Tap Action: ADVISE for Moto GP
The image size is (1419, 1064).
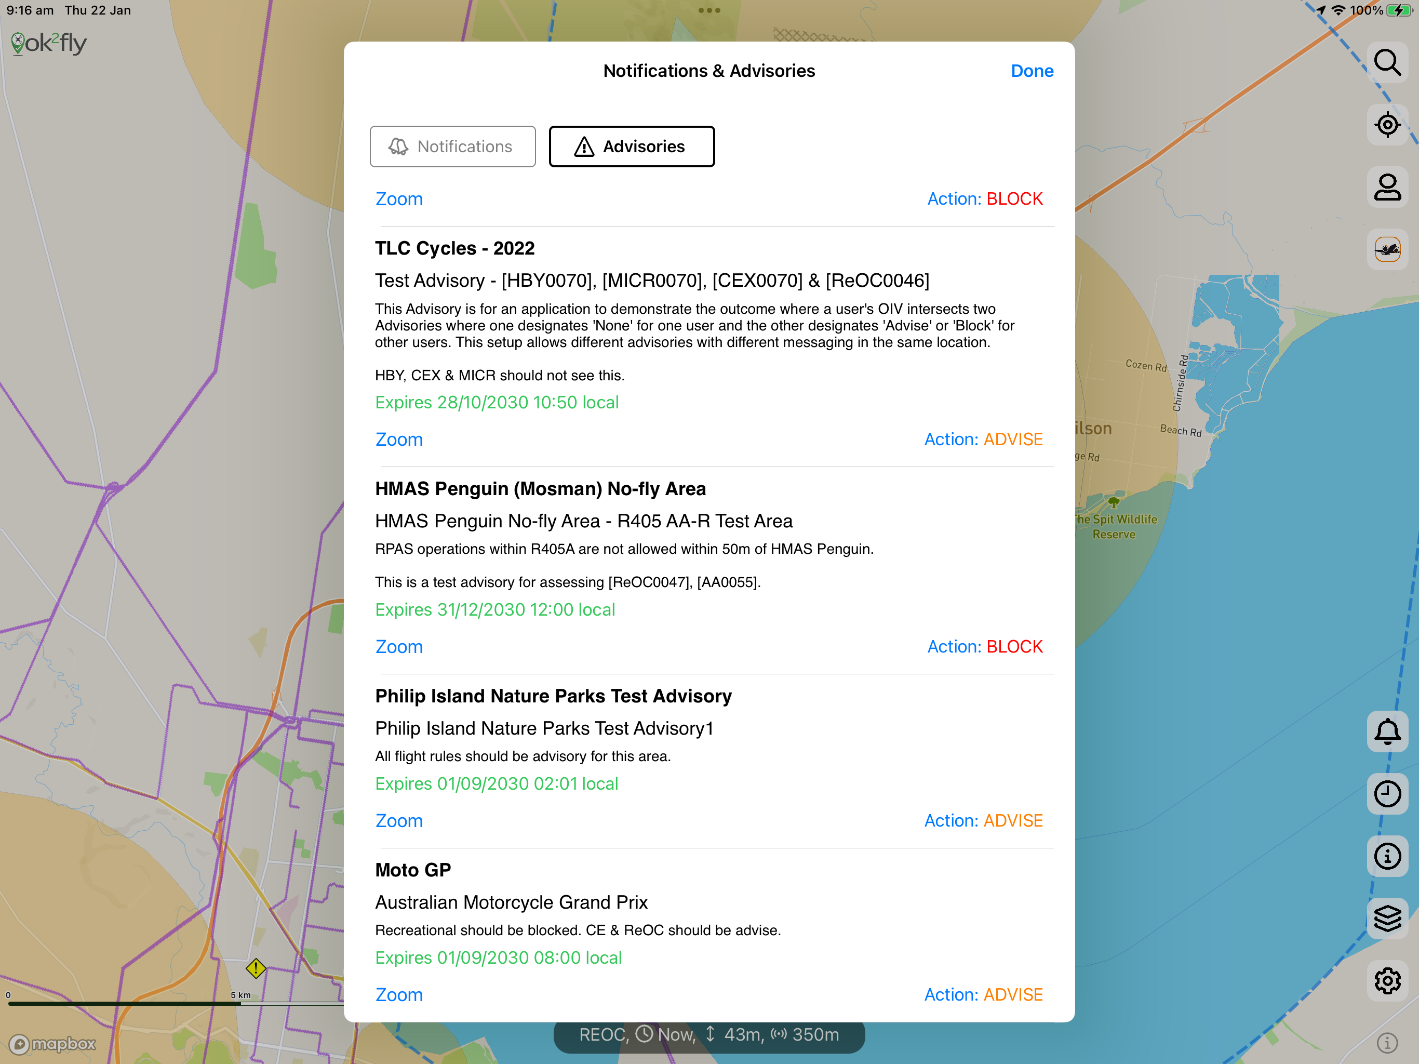point(983,995)
